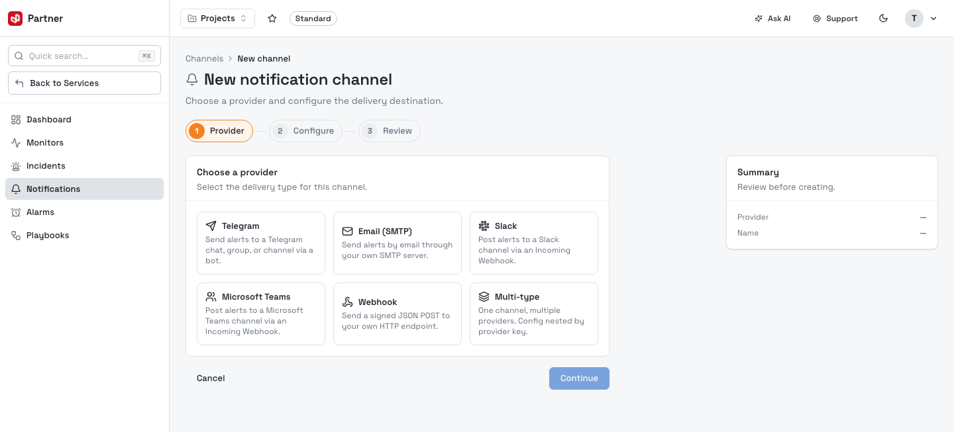
Task: Click Back to Services button
Action: pyautogui.click(x=84, y=83)
